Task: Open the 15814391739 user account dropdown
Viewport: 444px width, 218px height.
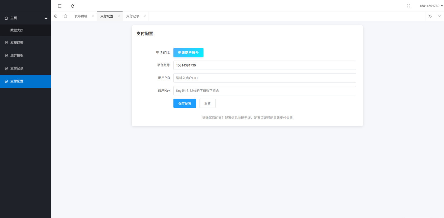Action: (431, 6)
